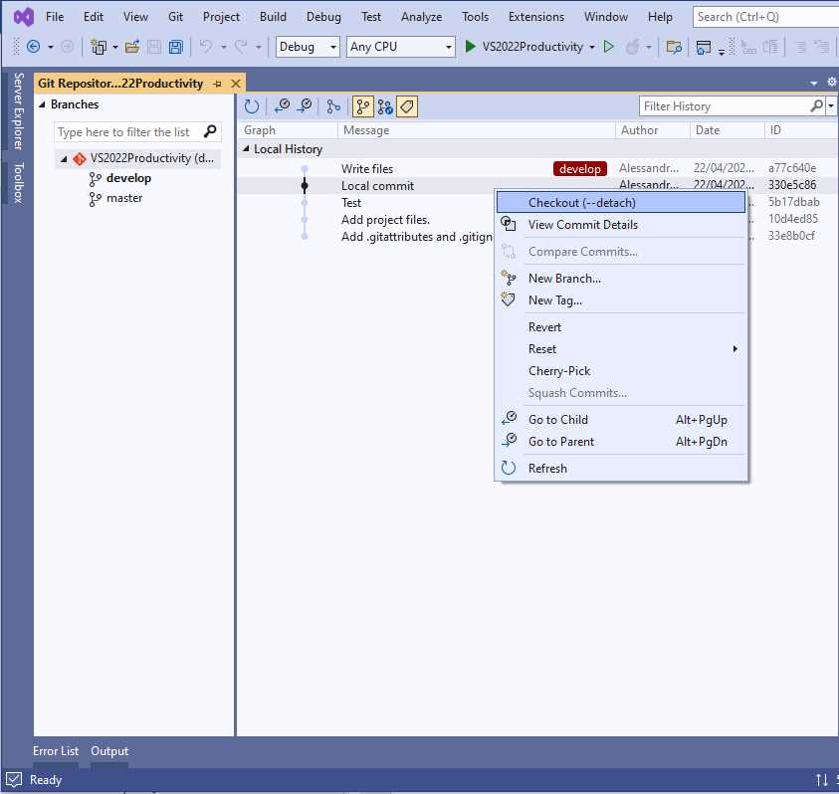
Task: Click the Open File folder icon
Action: tap(132, 47)
